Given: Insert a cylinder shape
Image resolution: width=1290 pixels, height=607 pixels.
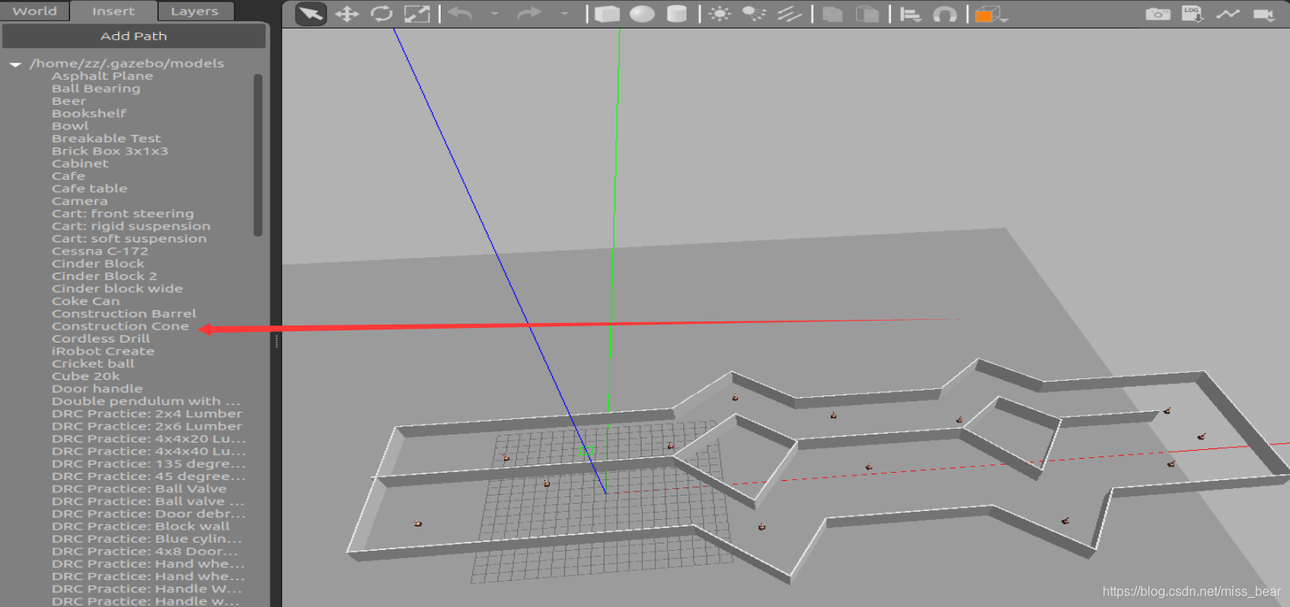Looking at the screenshot, I should point(676,14).
